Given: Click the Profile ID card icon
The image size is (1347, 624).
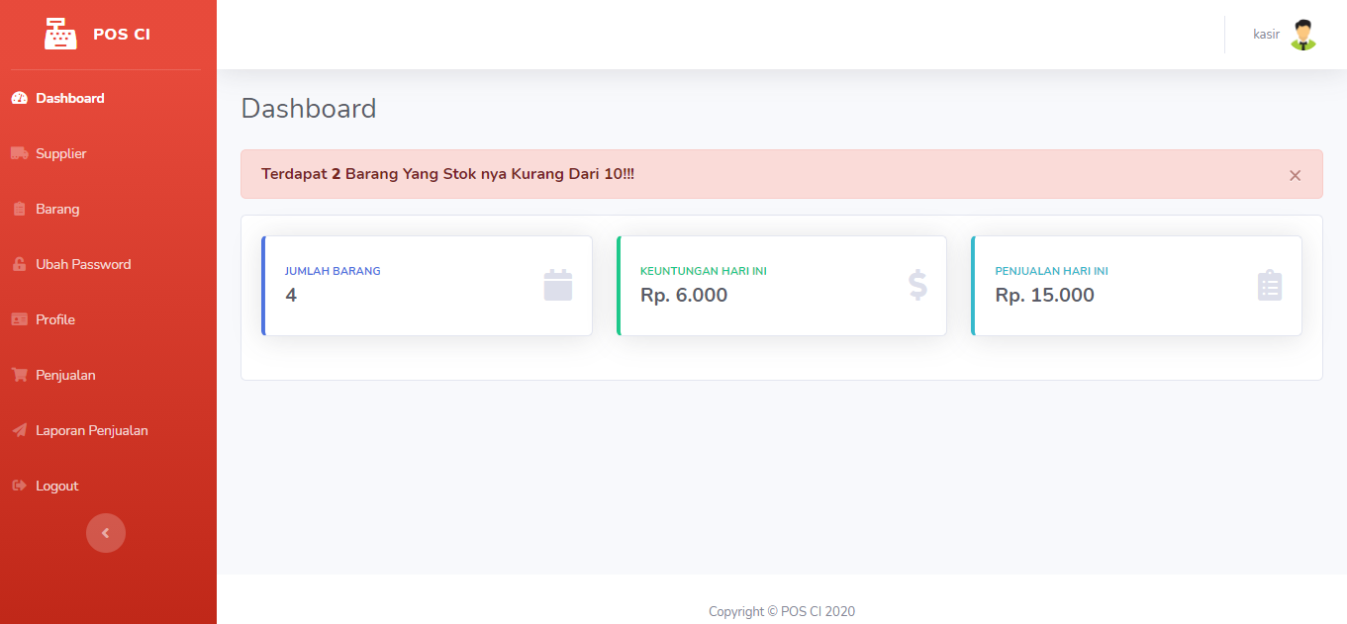Looking at the screenshot, I should click(x=19, y=319).
